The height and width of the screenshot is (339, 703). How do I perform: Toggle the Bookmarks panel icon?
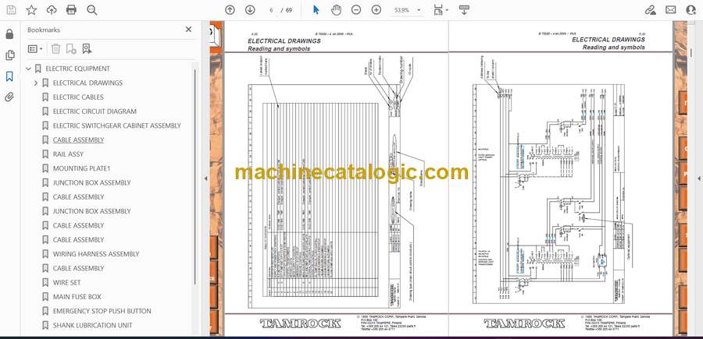(x=9, y=76)
